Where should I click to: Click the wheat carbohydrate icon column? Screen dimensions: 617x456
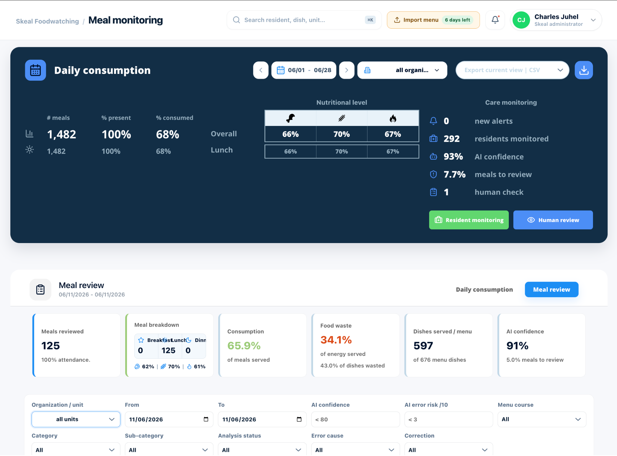click(x=342, y=118)
